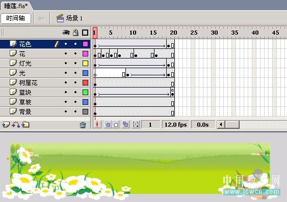Screen dimensions: 287x202
Task: Click magenta outline swatch of 花色 layer
Action: (x=85, y=44)
